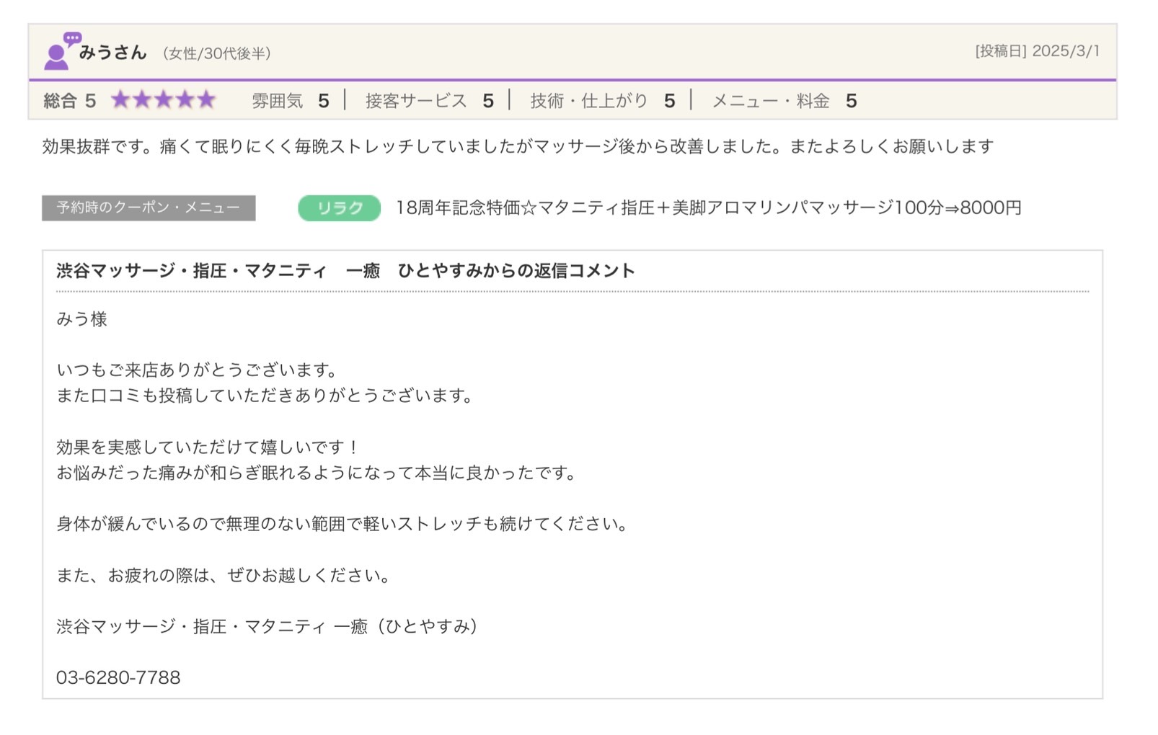Click the 女性/30代後半 reviewer attribute text
The image size is (1158, 735).
(x=216, y=53)
